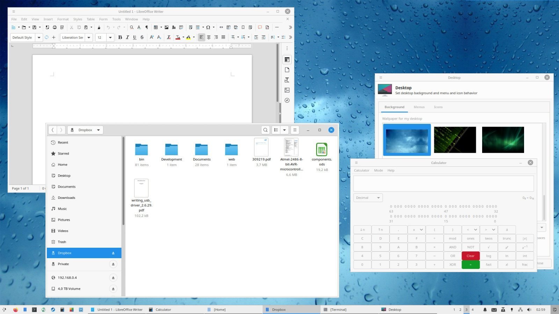This screenshot has height=314, width=559.
Task: Open the font size dropdown
Action: click(x=110, y=37)
